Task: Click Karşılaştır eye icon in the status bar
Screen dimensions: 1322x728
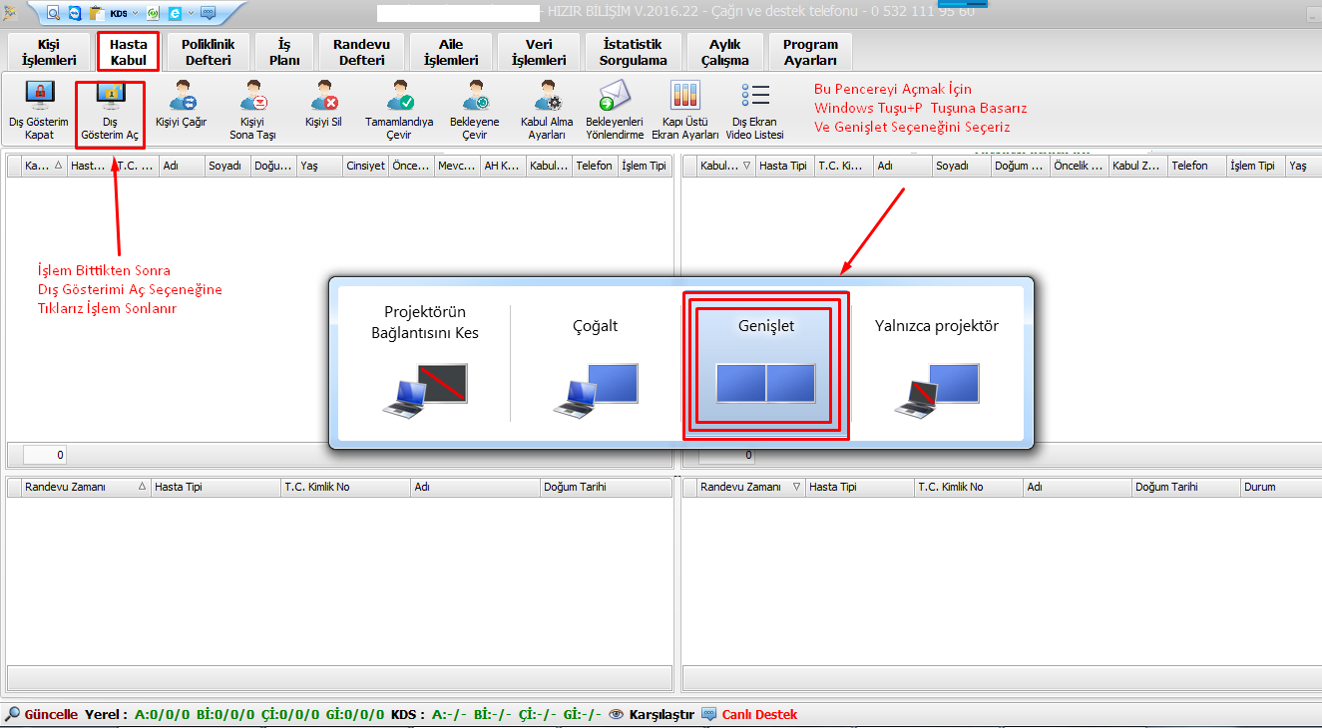Action: pyautogui.click(x=617, y=714)
